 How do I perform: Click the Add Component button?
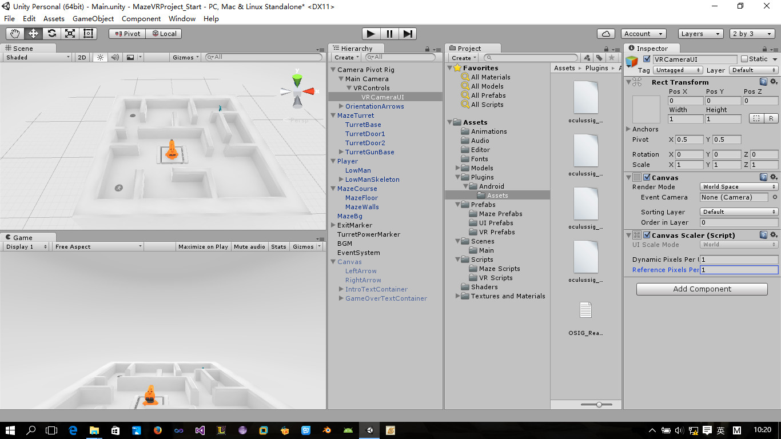click(x=702, y=289)
